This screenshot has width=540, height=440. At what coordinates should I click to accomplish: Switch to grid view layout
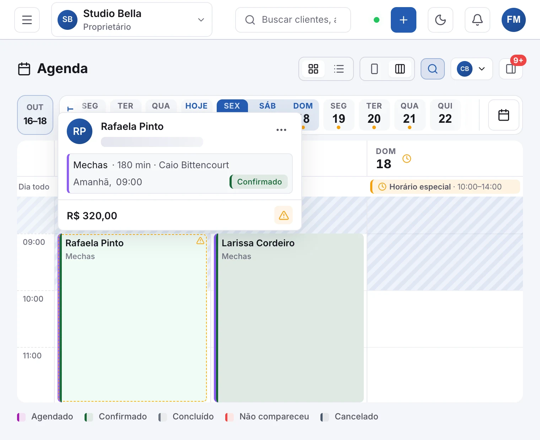pyautogui.click(x=313, y=69)
